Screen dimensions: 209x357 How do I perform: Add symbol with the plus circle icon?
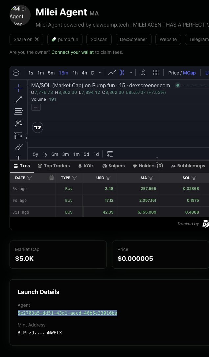pos(16,73)
